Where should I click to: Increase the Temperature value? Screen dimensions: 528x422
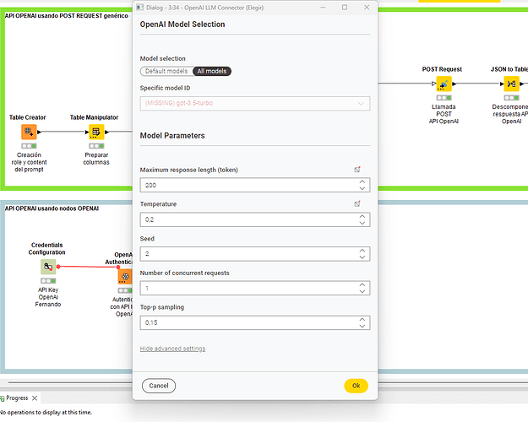coord(362,216)
